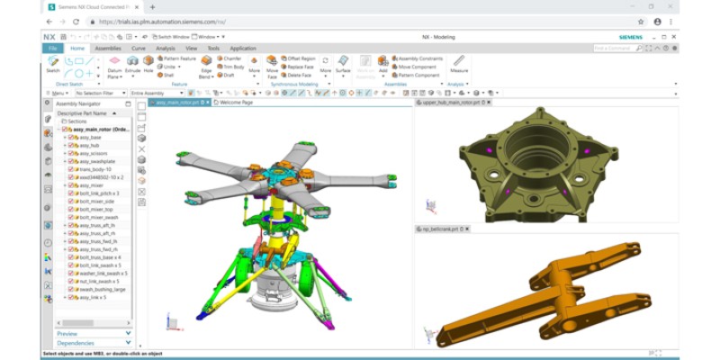Image resolution: width=720 pixels, height=360 pixels.
Task: Switch to the Welcome Page tab
Action: [234, 103]
